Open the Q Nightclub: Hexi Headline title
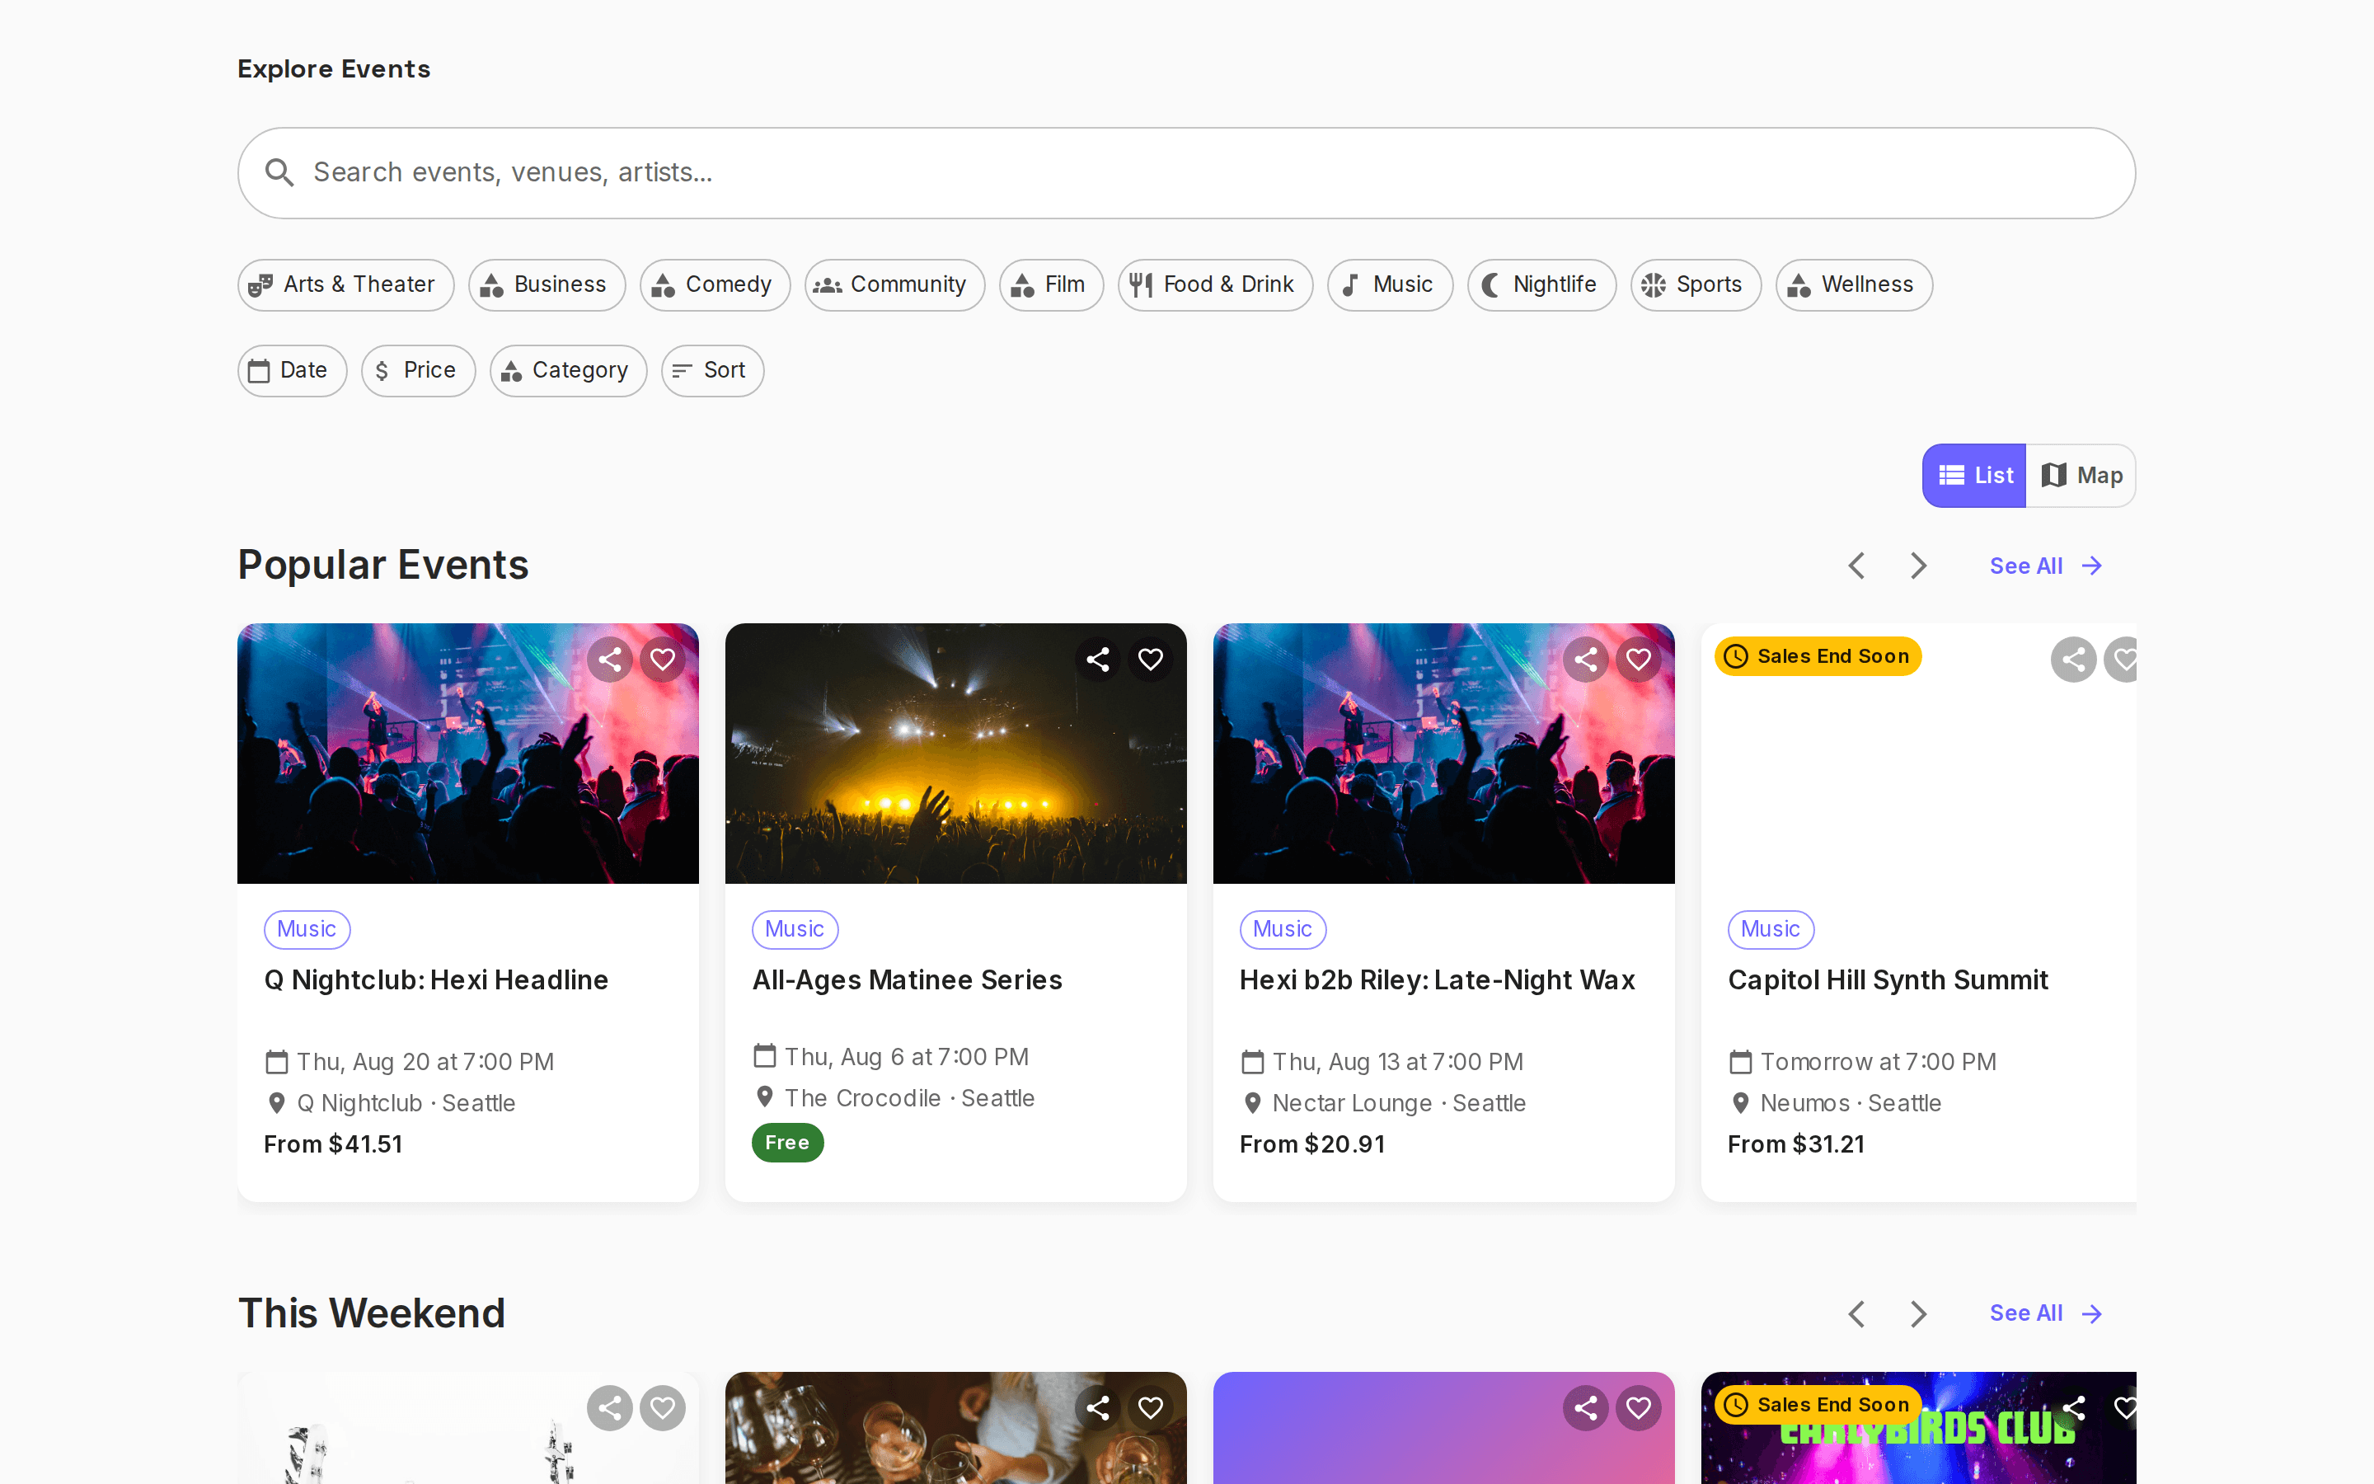Image resolution: width=2374 pixels, height=1484 pixels. coord(435,979)
